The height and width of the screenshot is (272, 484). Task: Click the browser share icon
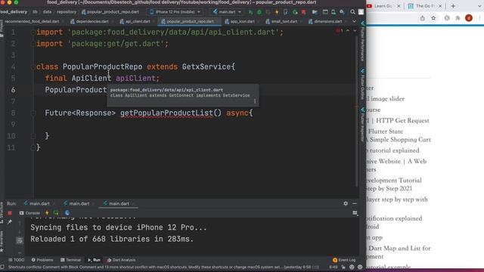coord(422,18)
